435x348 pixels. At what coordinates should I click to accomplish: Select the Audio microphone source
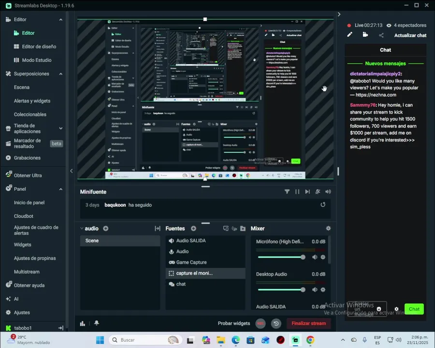[x=205, y=251]
